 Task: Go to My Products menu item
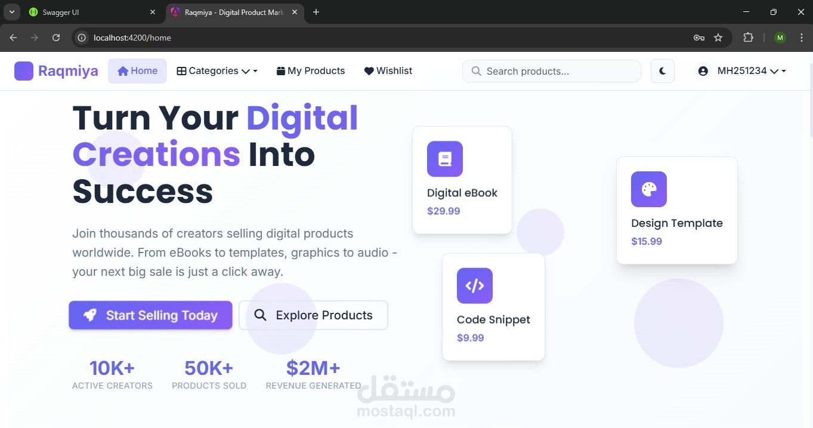(x=311, y=71)
